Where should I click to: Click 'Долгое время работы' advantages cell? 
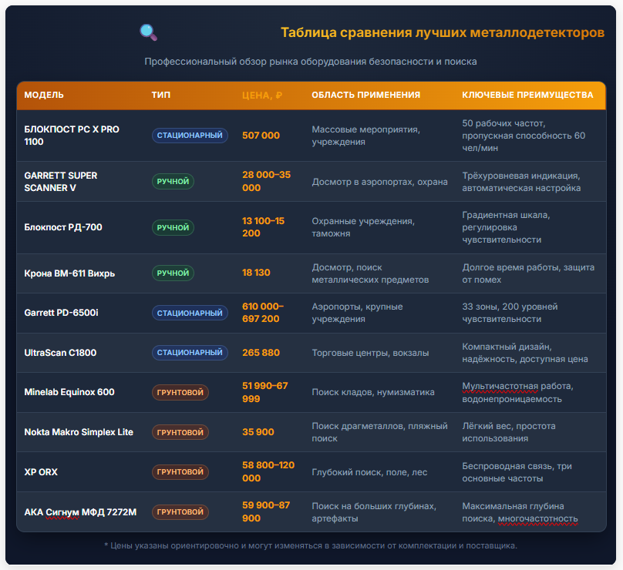[x=528, y=273]
